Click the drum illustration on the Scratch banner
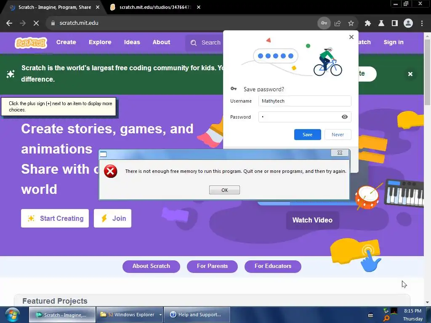 (x=367, y=197)
